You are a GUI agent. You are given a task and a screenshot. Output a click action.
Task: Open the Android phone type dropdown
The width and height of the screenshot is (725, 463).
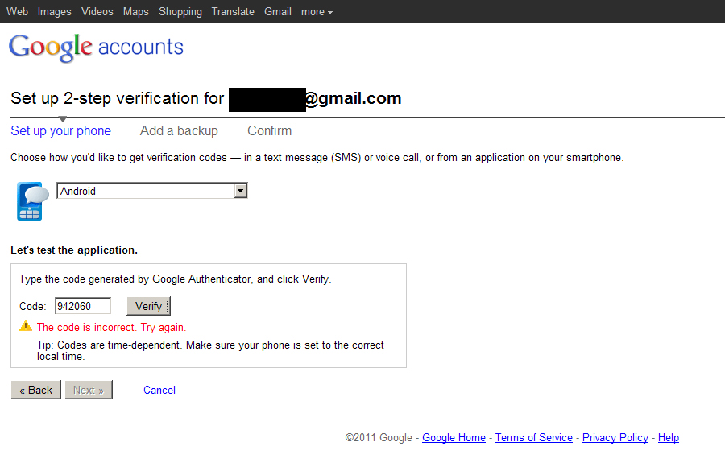(151, 191)
